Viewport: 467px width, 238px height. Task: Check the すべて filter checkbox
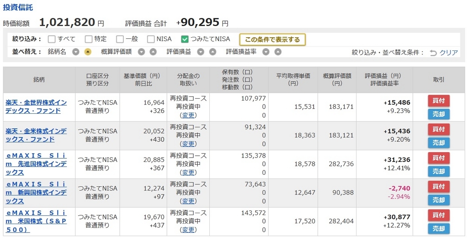[51, 39]
